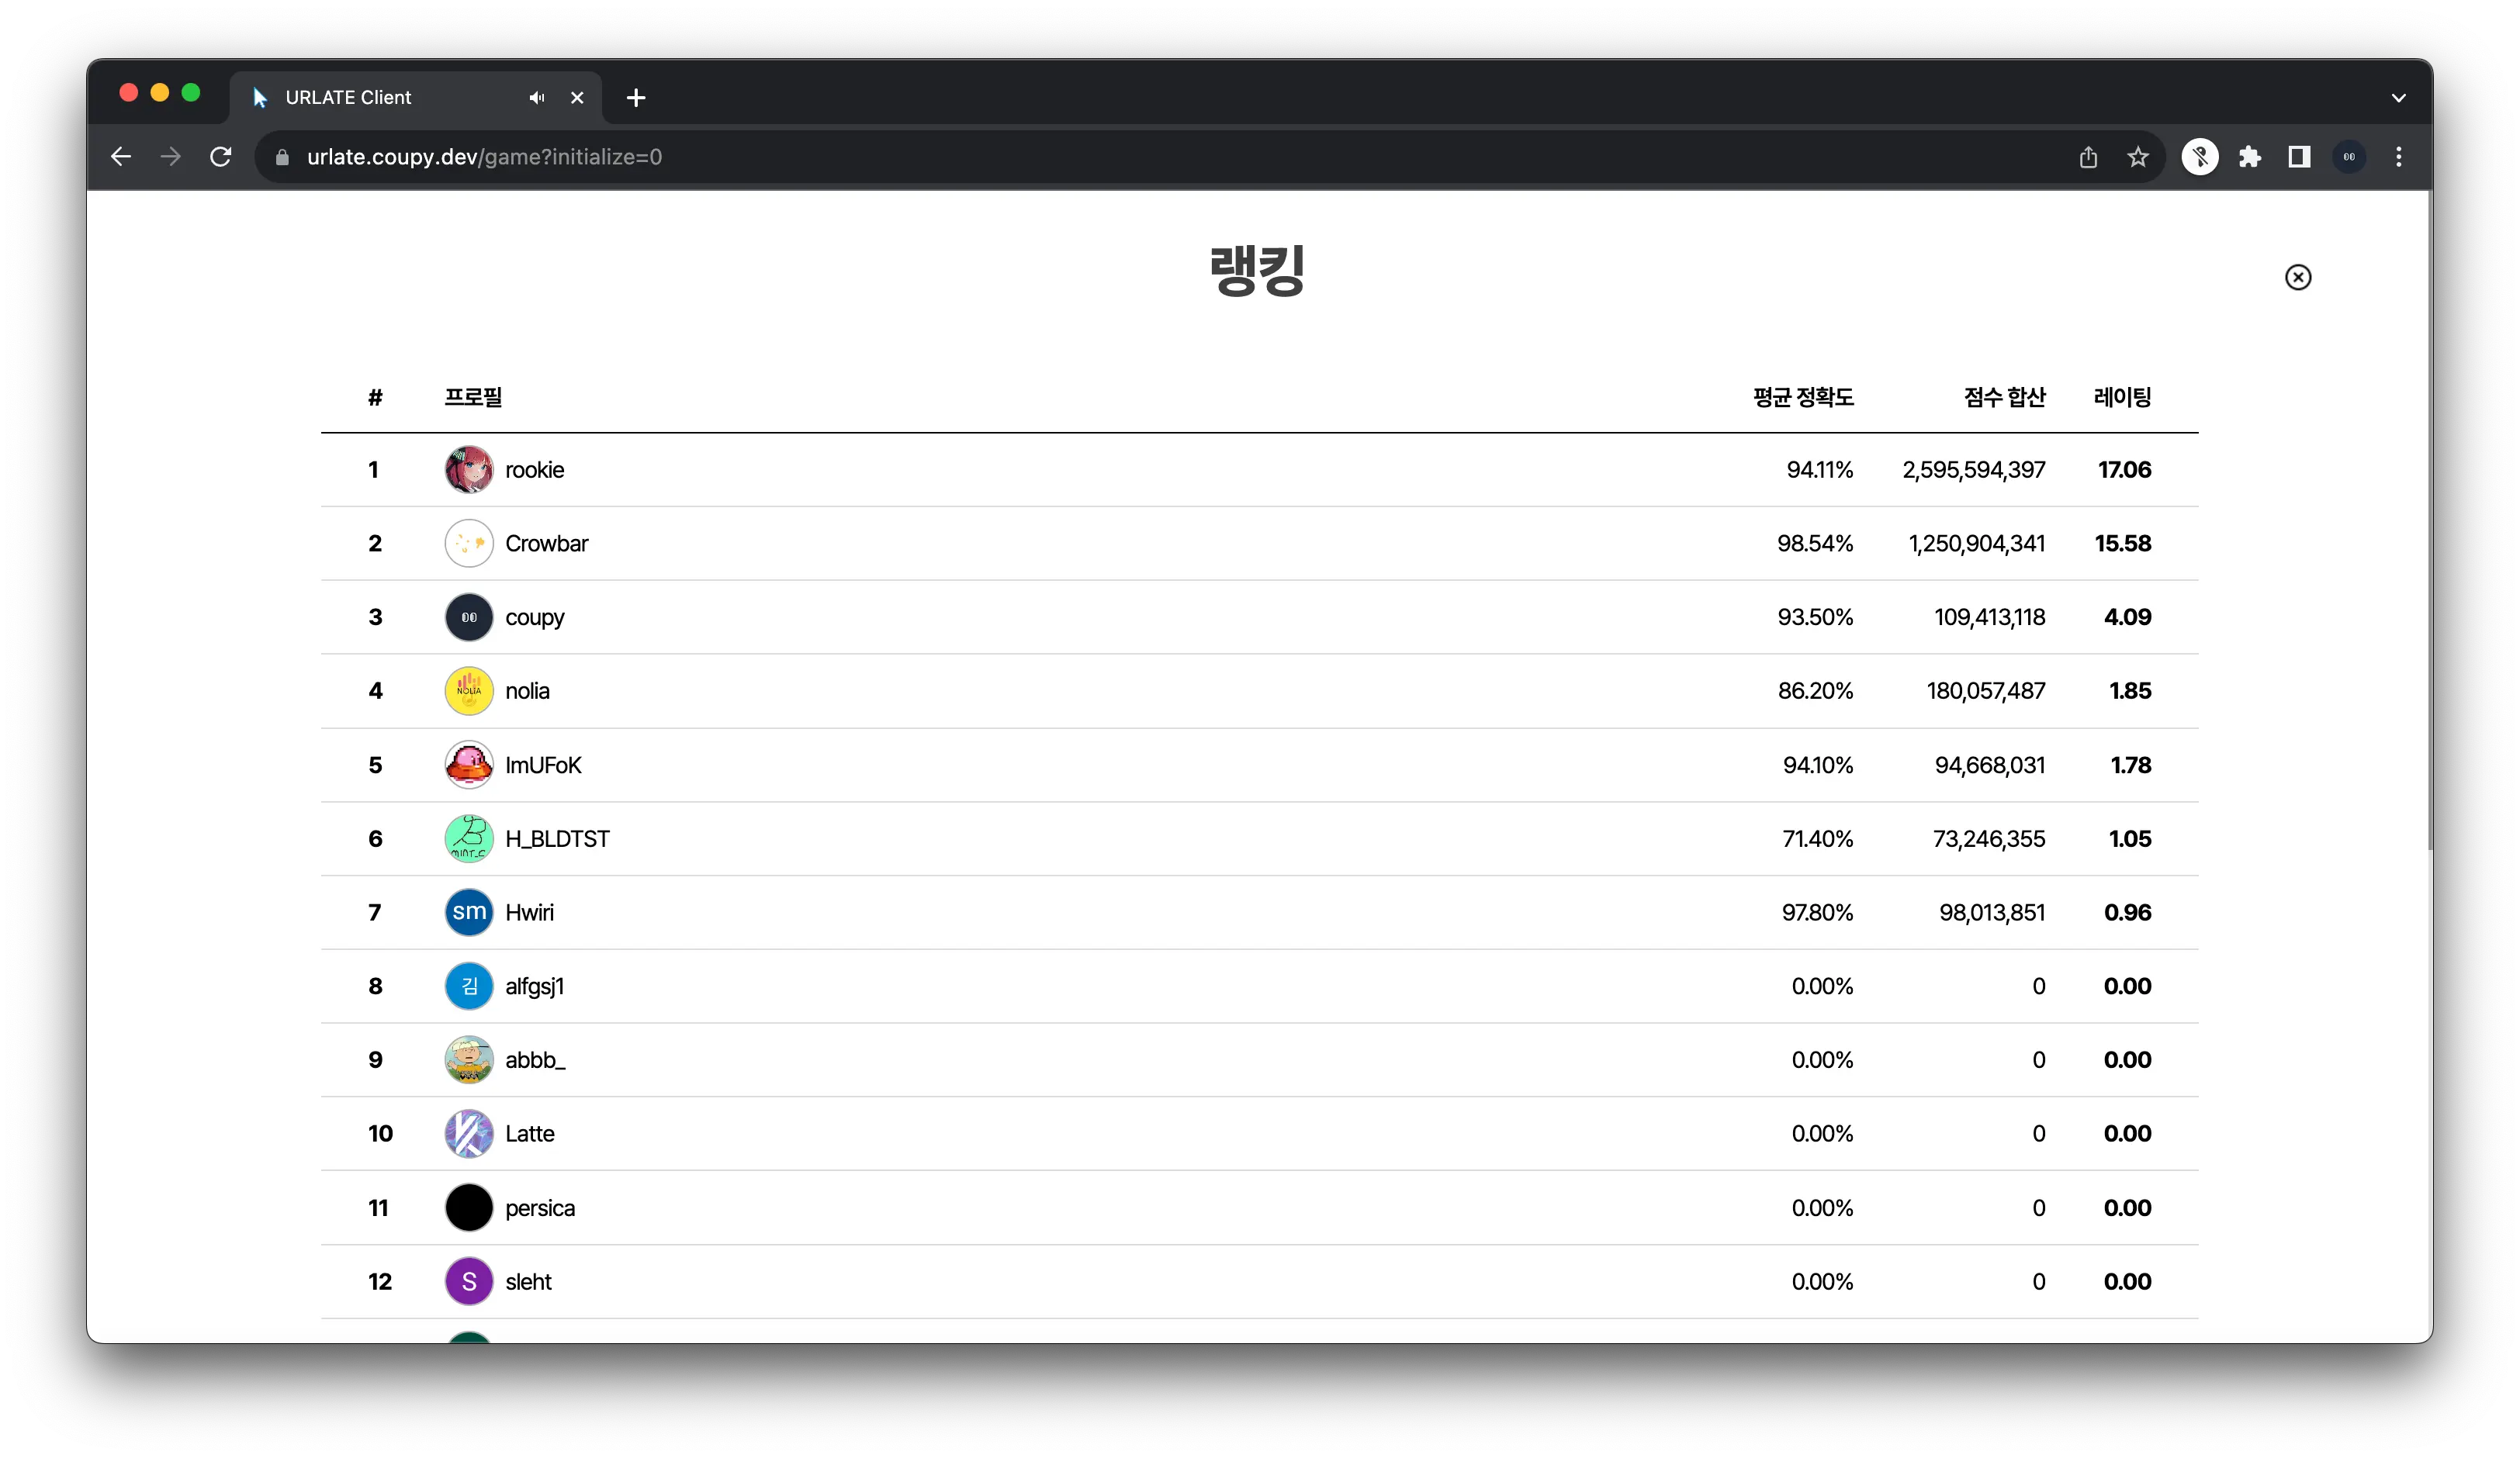Screen dimensions: 2520x1458
Task: Toggle the browser side panel icon
Action: pyautogui.click(x=2299, y=157)
